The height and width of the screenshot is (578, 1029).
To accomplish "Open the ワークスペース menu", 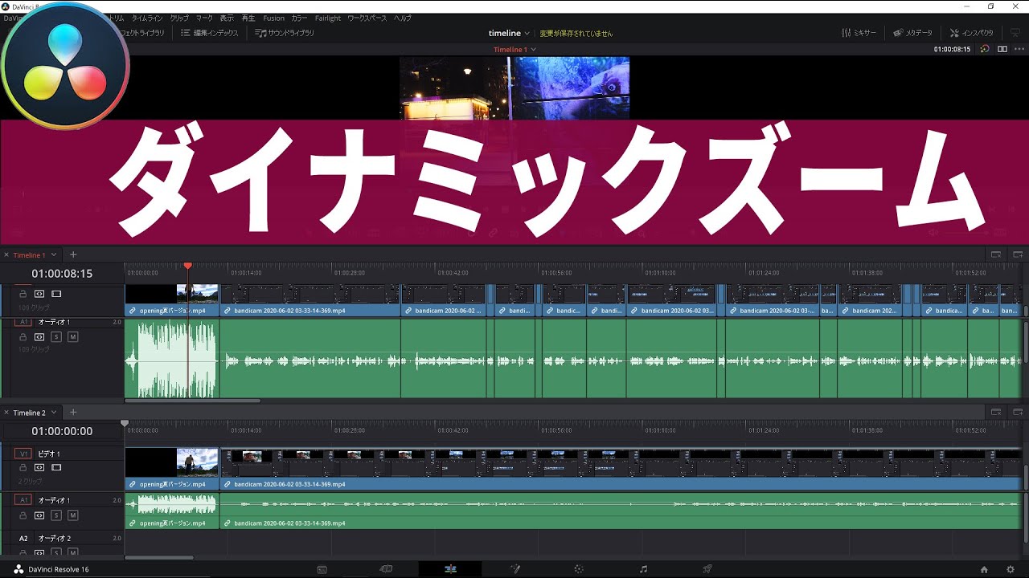I will (367, 18).
